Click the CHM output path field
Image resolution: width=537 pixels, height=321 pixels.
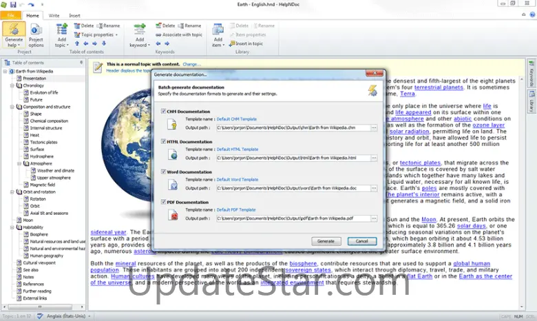[x=293, y=128]
